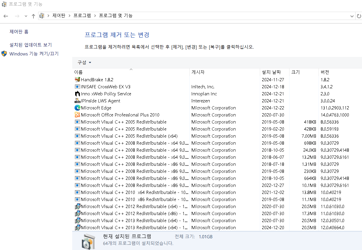Click 프로그램 및 기능 breadcrumb segment
Screen dimensions: 362x250
point(116,16)
